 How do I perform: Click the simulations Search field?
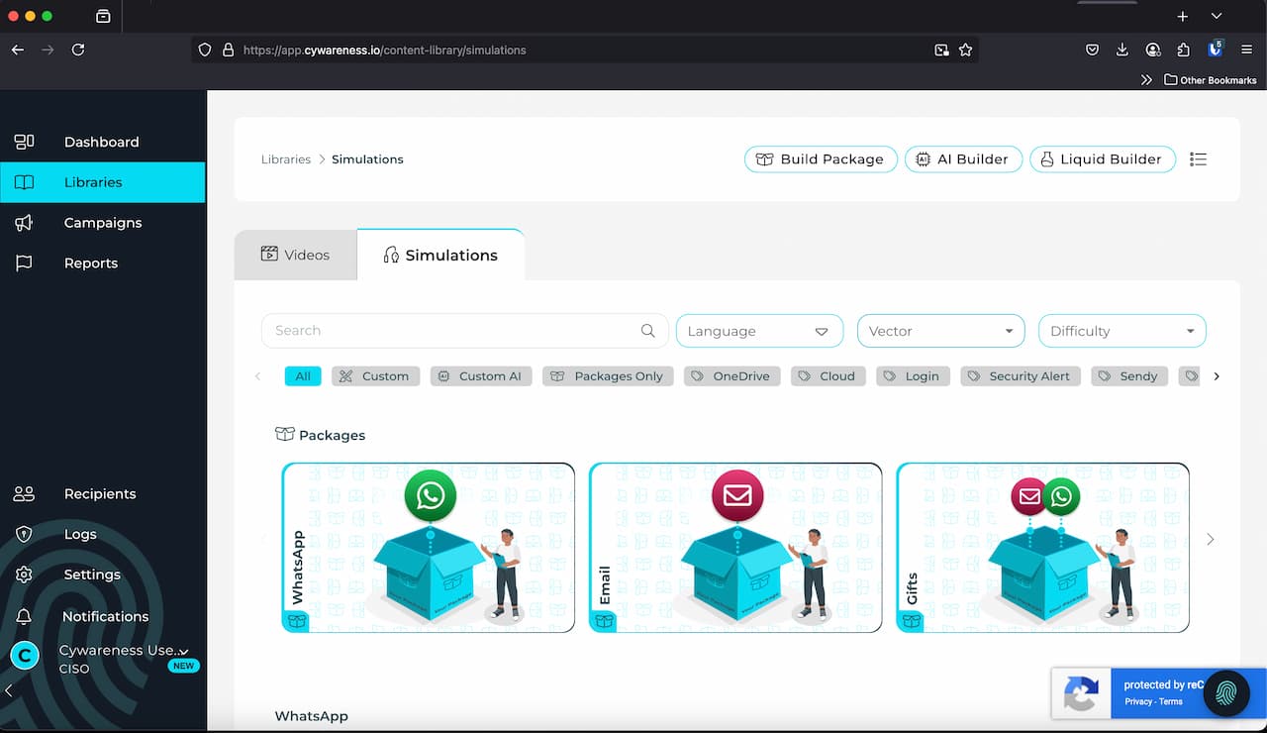point(463,331)
